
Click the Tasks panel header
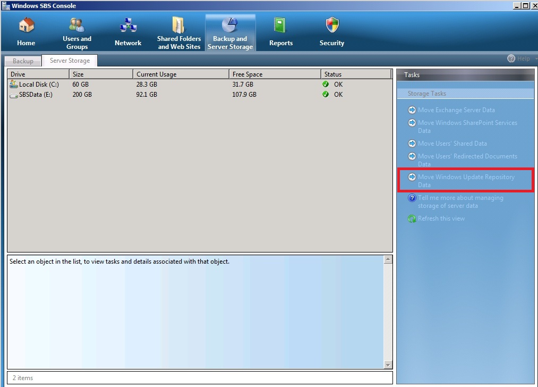point(465,75)
